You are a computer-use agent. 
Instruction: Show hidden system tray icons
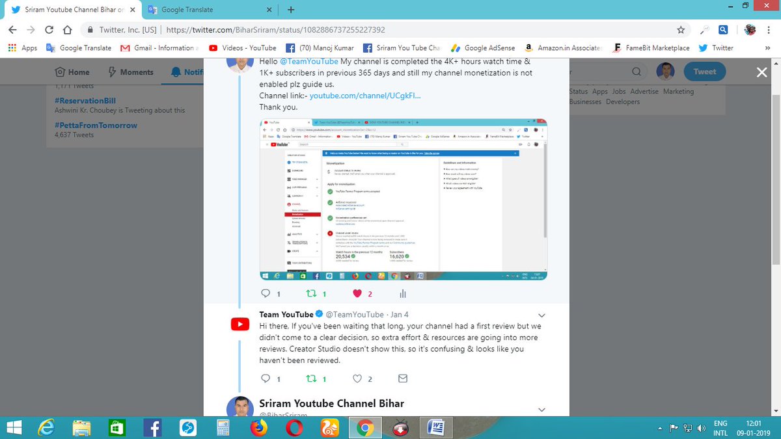pos(661,428)
